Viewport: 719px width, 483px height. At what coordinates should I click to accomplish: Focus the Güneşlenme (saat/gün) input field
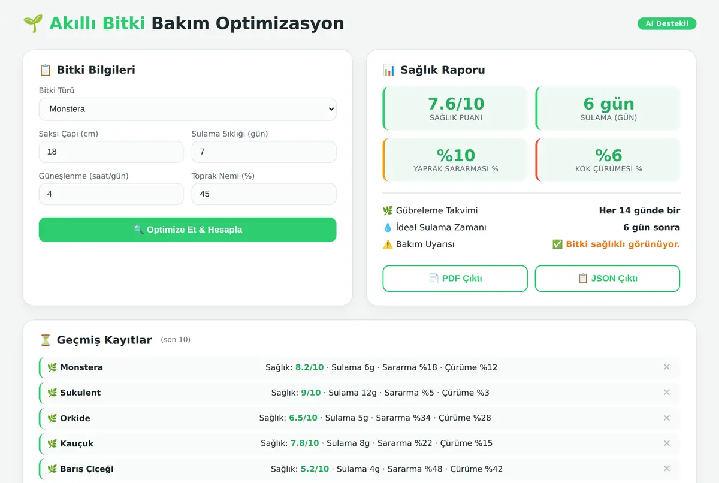[111, 194]
